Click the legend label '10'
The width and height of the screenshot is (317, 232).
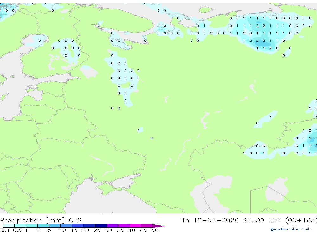[x=63, y=230]
